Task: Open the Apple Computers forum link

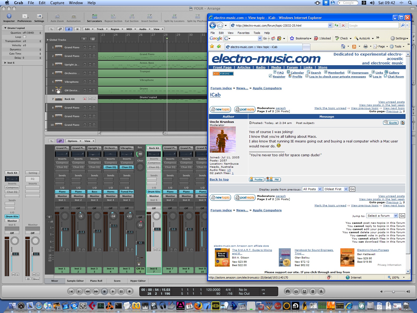Action: (x=267, y=88)
